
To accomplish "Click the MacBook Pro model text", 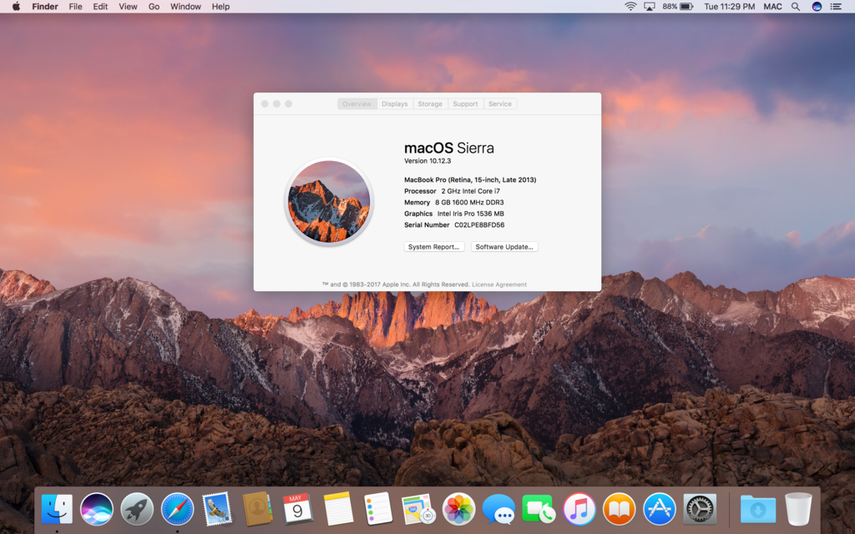I will point(470,179).
